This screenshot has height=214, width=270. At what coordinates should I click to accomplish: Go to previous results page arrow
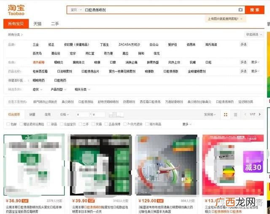[x=245, y=114]
